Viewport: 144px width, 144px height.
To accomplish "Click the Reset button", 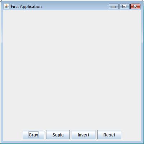I will click(x=109, y=135).
